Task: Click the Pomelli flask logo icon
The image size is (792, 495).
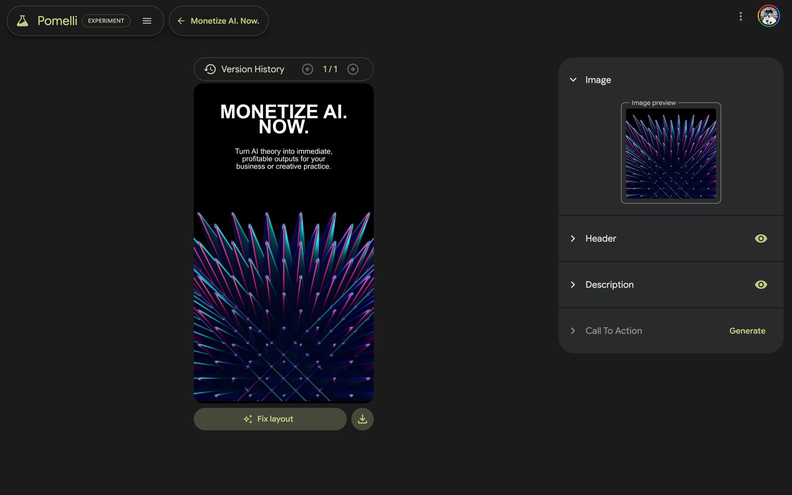Action: click(x=23, y=21)
